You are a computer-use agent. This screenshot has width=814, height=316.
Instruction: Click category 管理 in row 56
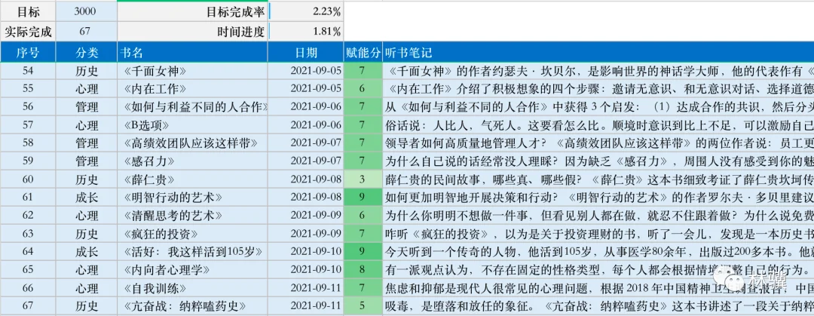(86, 107)
